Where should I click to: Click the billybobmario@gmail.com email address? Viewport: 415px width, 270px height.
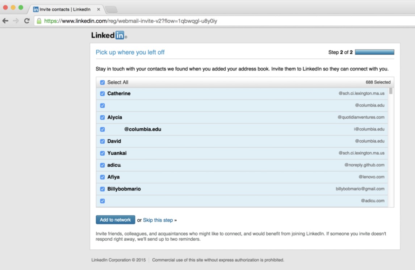pyautogui.click(x=360, y=189)
